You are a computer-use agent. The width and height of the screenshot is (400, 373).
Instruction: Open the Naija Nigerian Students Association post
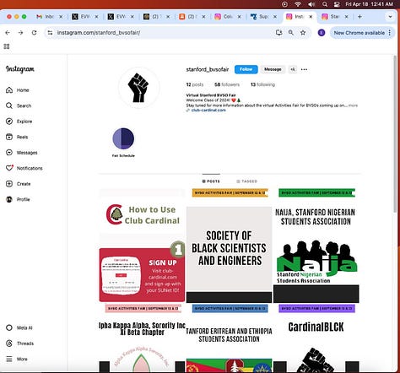(x=316, y=246)
